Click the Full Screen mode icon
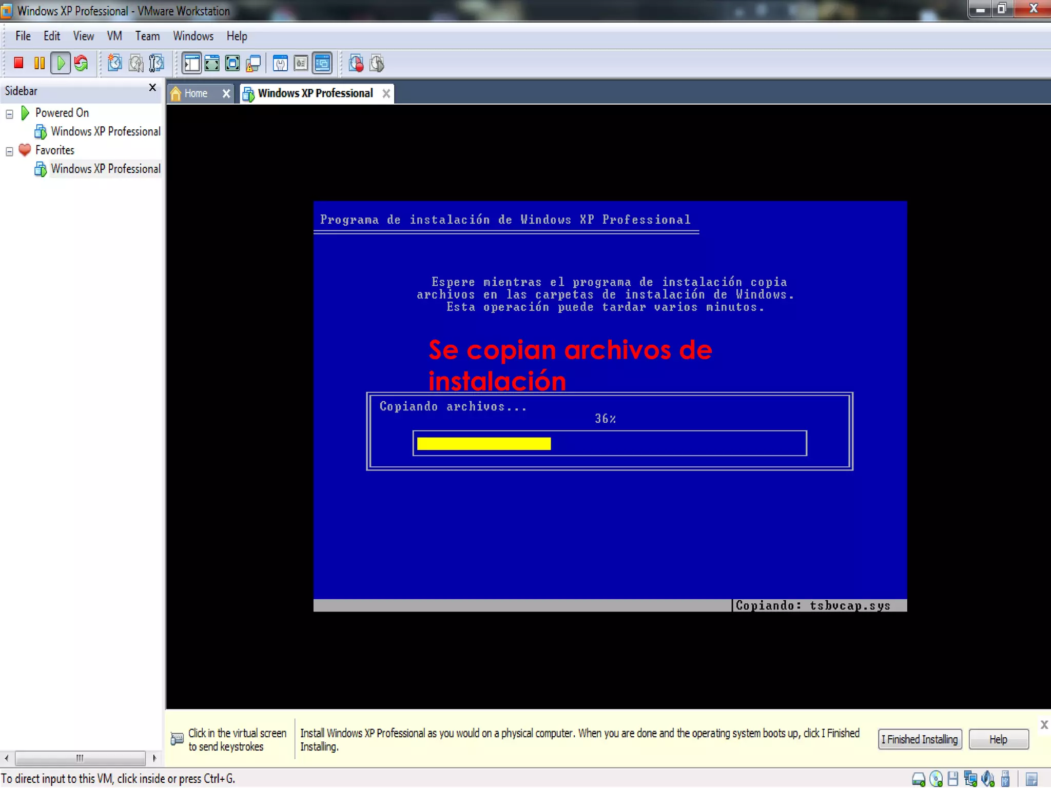The width and height of the screenshot is (1051, 788). point(232,63)
